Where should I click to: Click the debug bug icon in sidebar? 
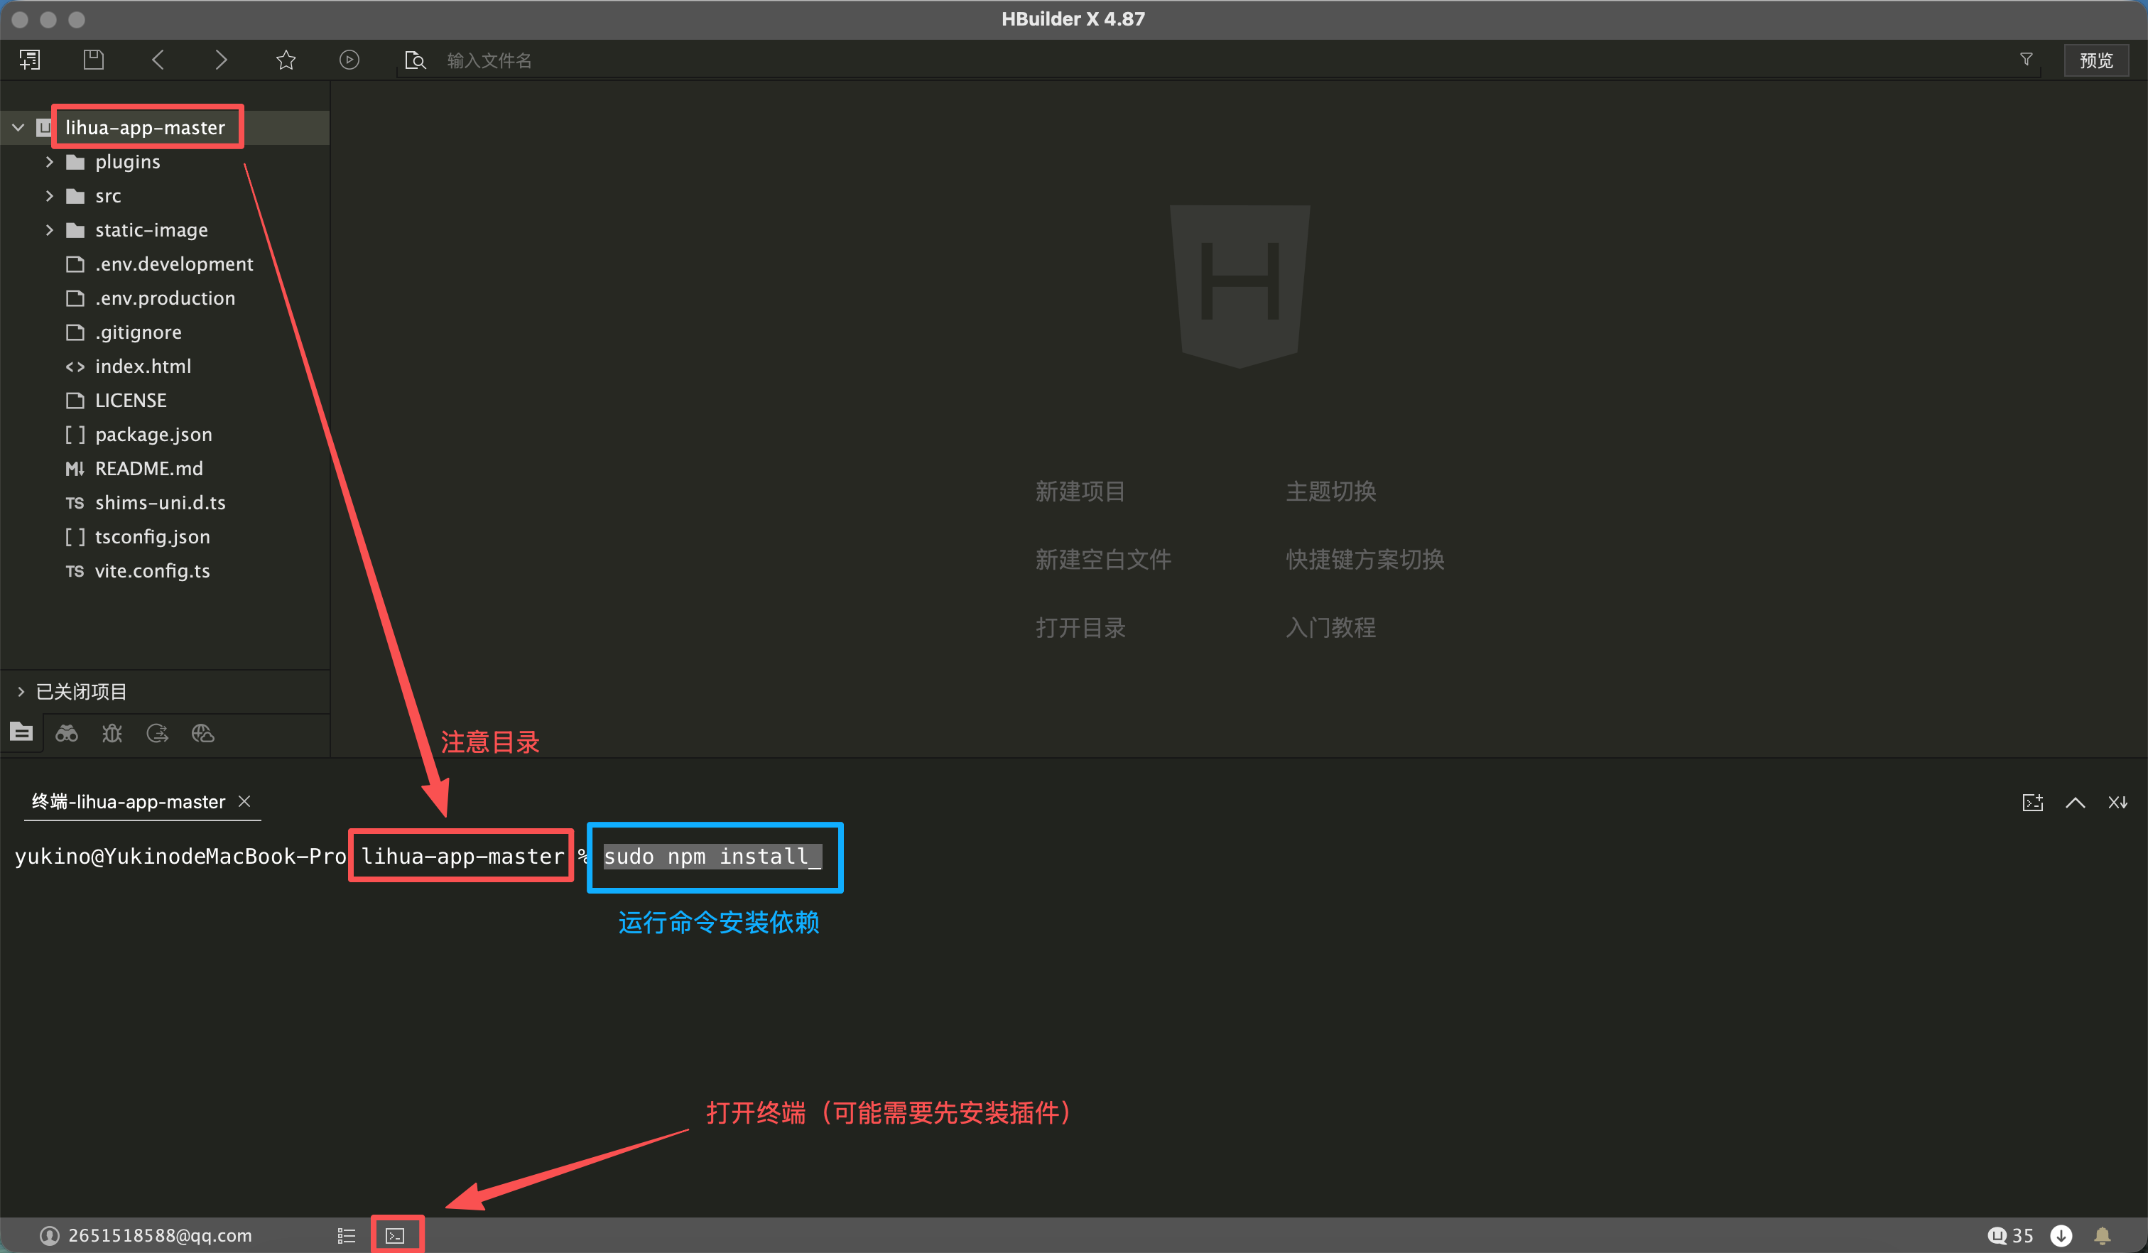[112, 733]
